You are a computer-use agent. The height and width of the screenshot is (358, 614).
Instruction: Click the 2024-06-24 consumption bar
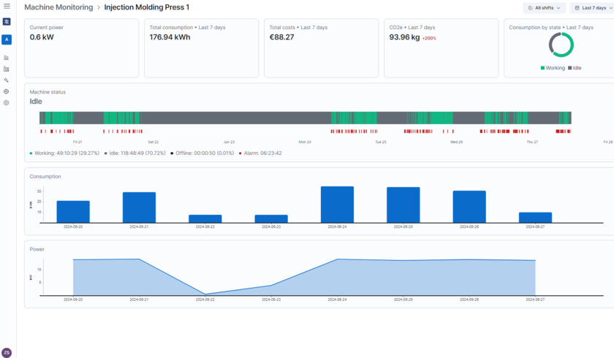(x=337, y=205)
